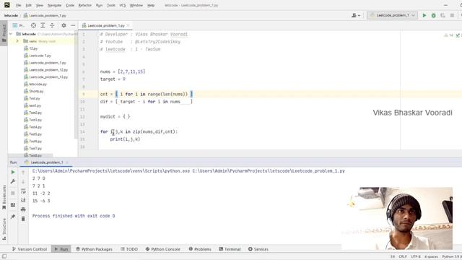Viewport: 462px width, 260px height.
Task: Open the TODO tool window
Action: tap(129, 249)
